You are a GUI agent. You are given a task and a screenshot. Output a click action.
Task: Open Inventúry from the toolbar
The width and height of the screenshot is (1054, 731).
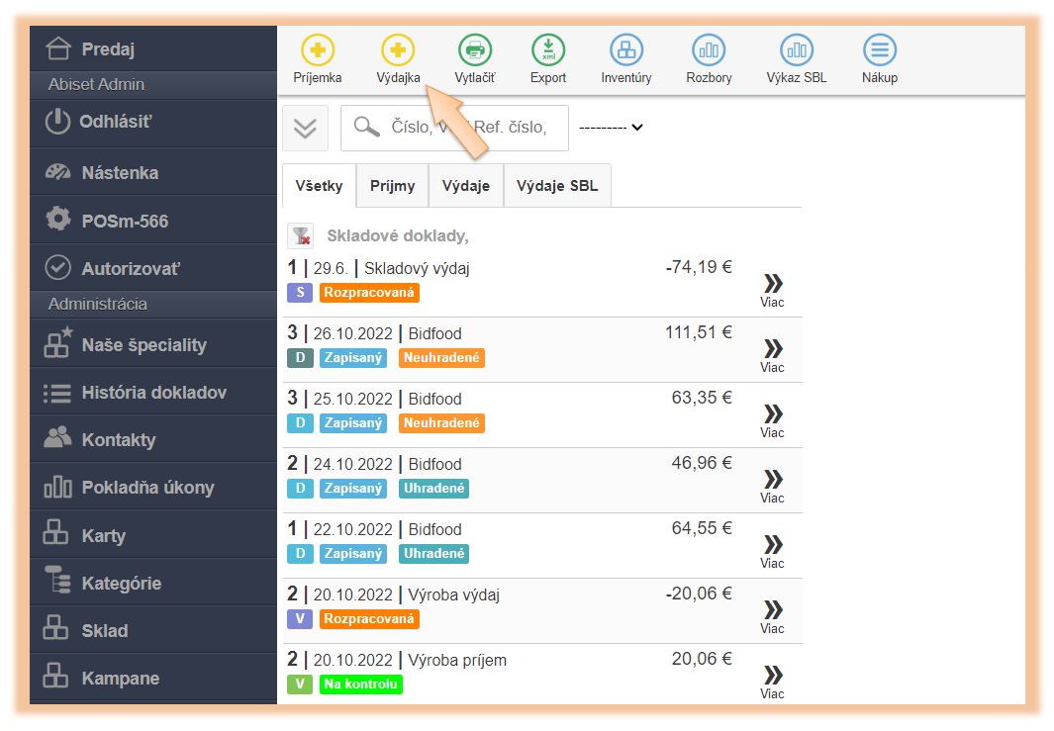pos(626,49)
